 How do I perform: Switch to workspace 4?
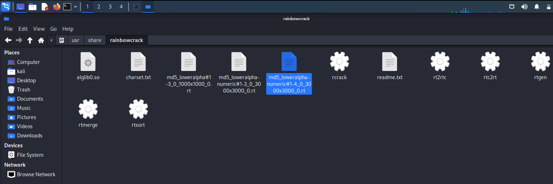121,7
